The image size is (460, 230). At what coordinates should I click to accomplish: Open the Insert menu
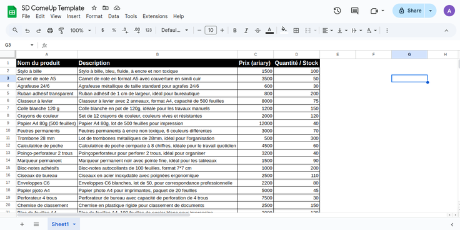(x=73, y=16)
